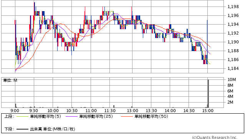
Task: Click the red 単純移動平均(50) legend line
Action: (x=127, y=116)
